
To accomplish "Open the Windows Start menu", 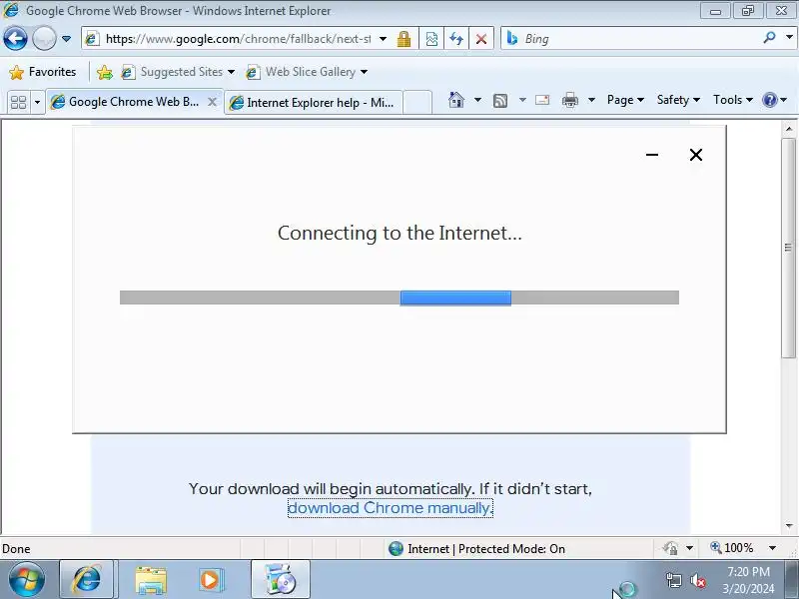I will [27, 580].
